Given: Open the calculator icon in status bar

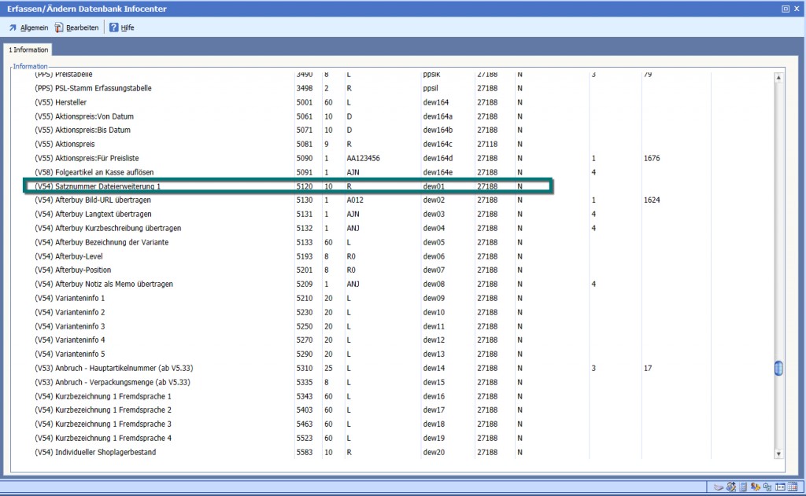Looking at the screenshot, I should click(743, 487).
